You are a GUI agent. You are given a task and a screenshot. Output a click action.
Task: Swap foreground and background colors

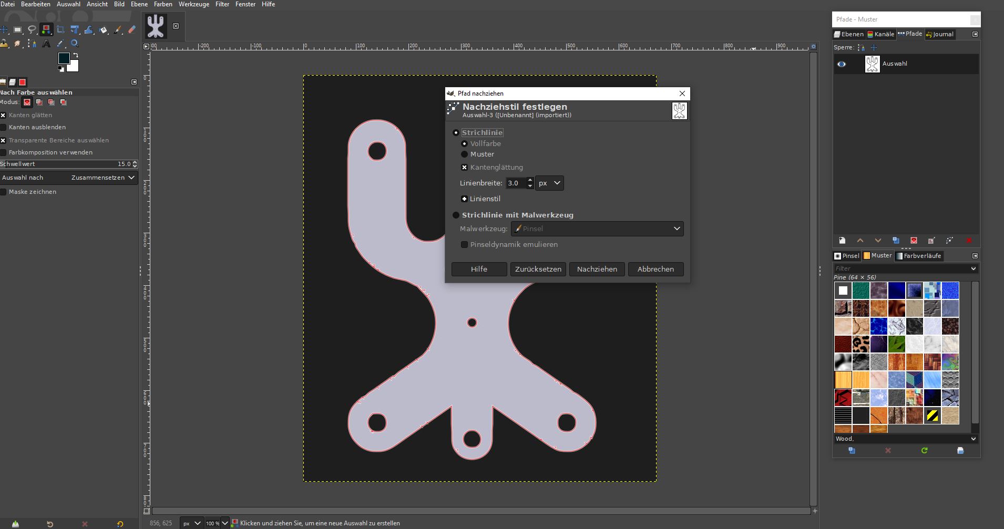76,55
